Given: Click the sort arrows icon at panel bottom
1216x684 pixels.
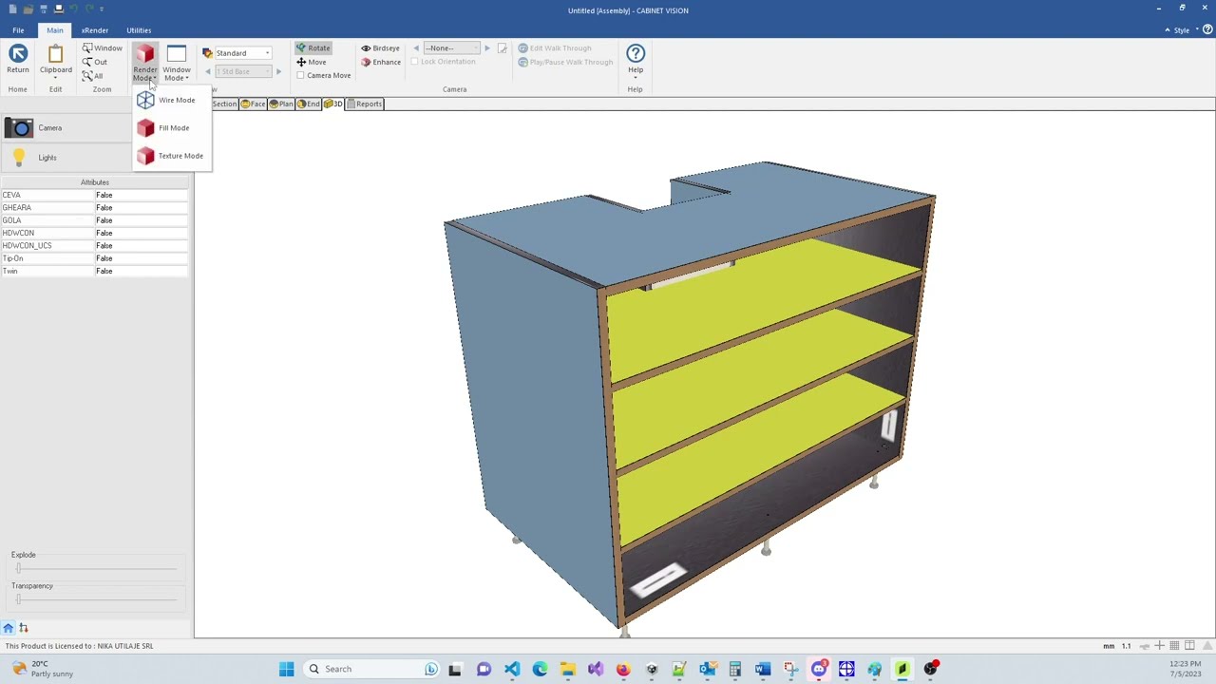Looking at the screenshot, I should [24, 628].
